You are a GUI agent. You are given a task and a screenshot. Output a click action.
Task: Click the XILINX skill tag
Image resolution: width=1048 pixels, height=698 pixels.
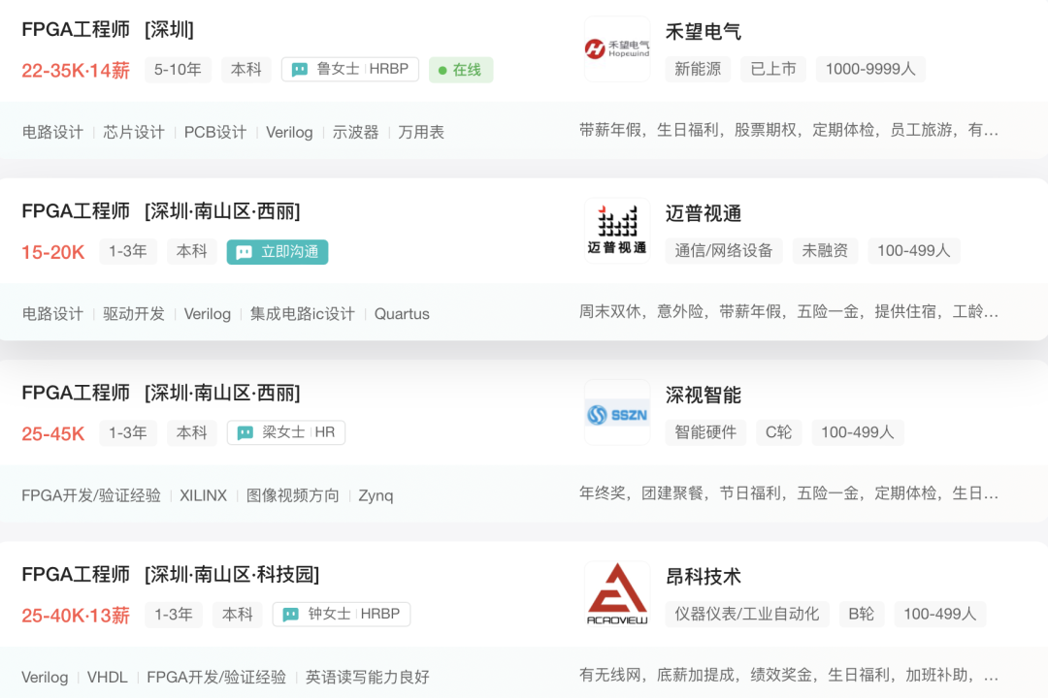coord(203,495)
